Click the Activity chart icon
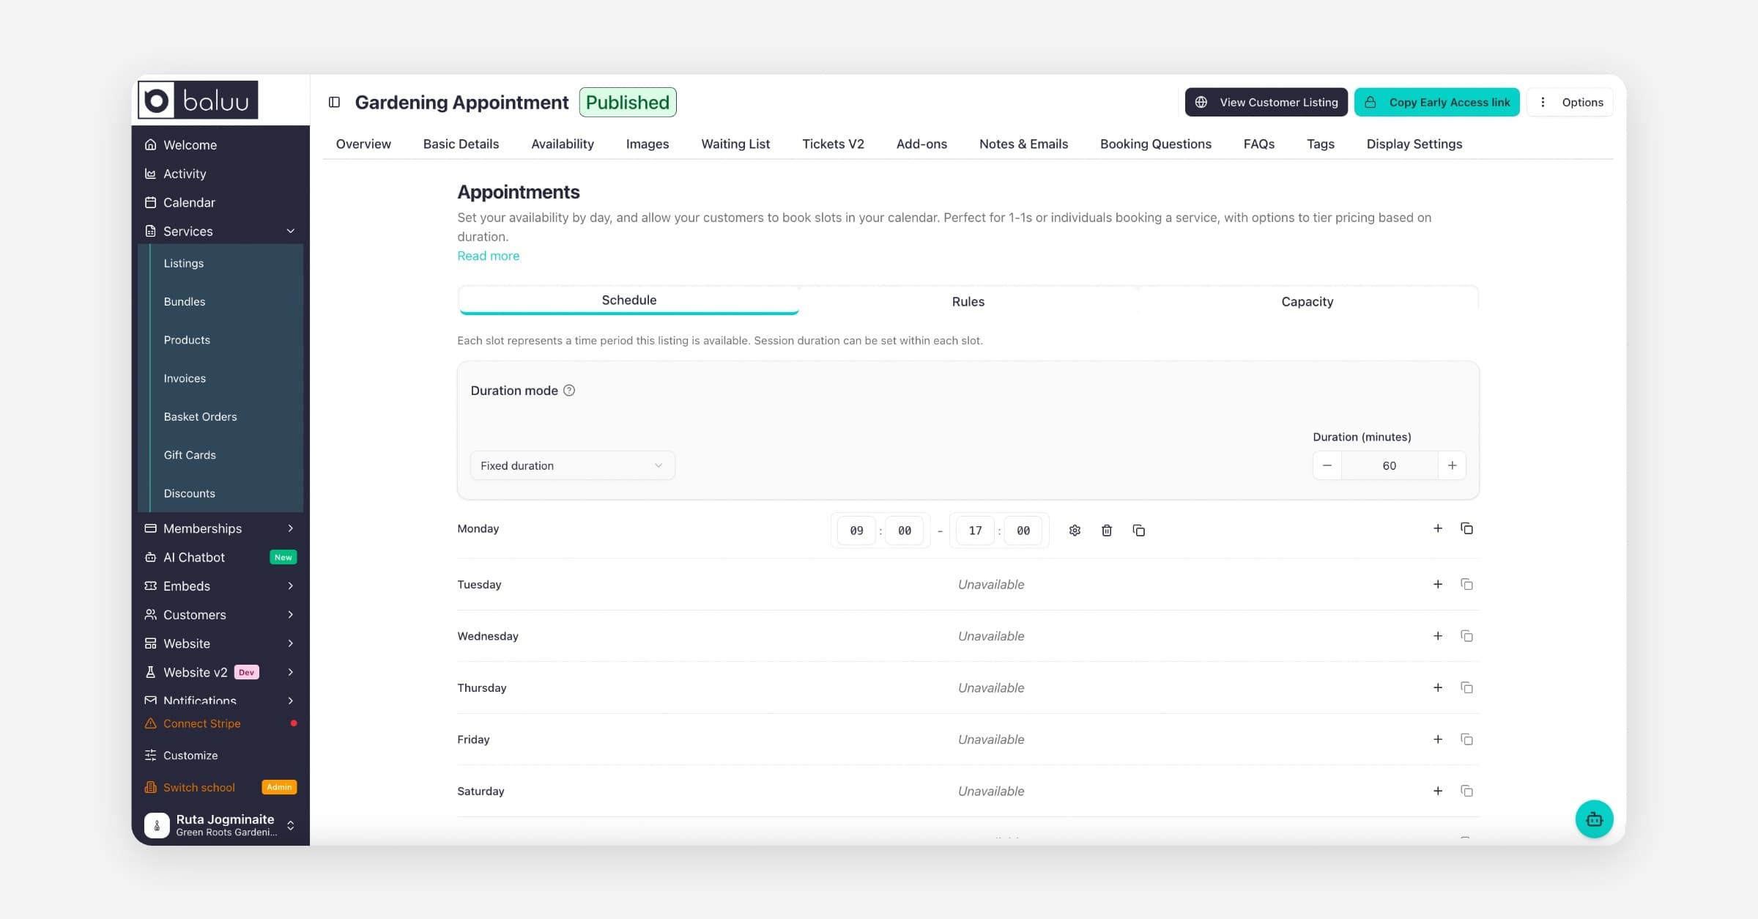Viewport: 1758px width, 919px height. coord(150,174)
